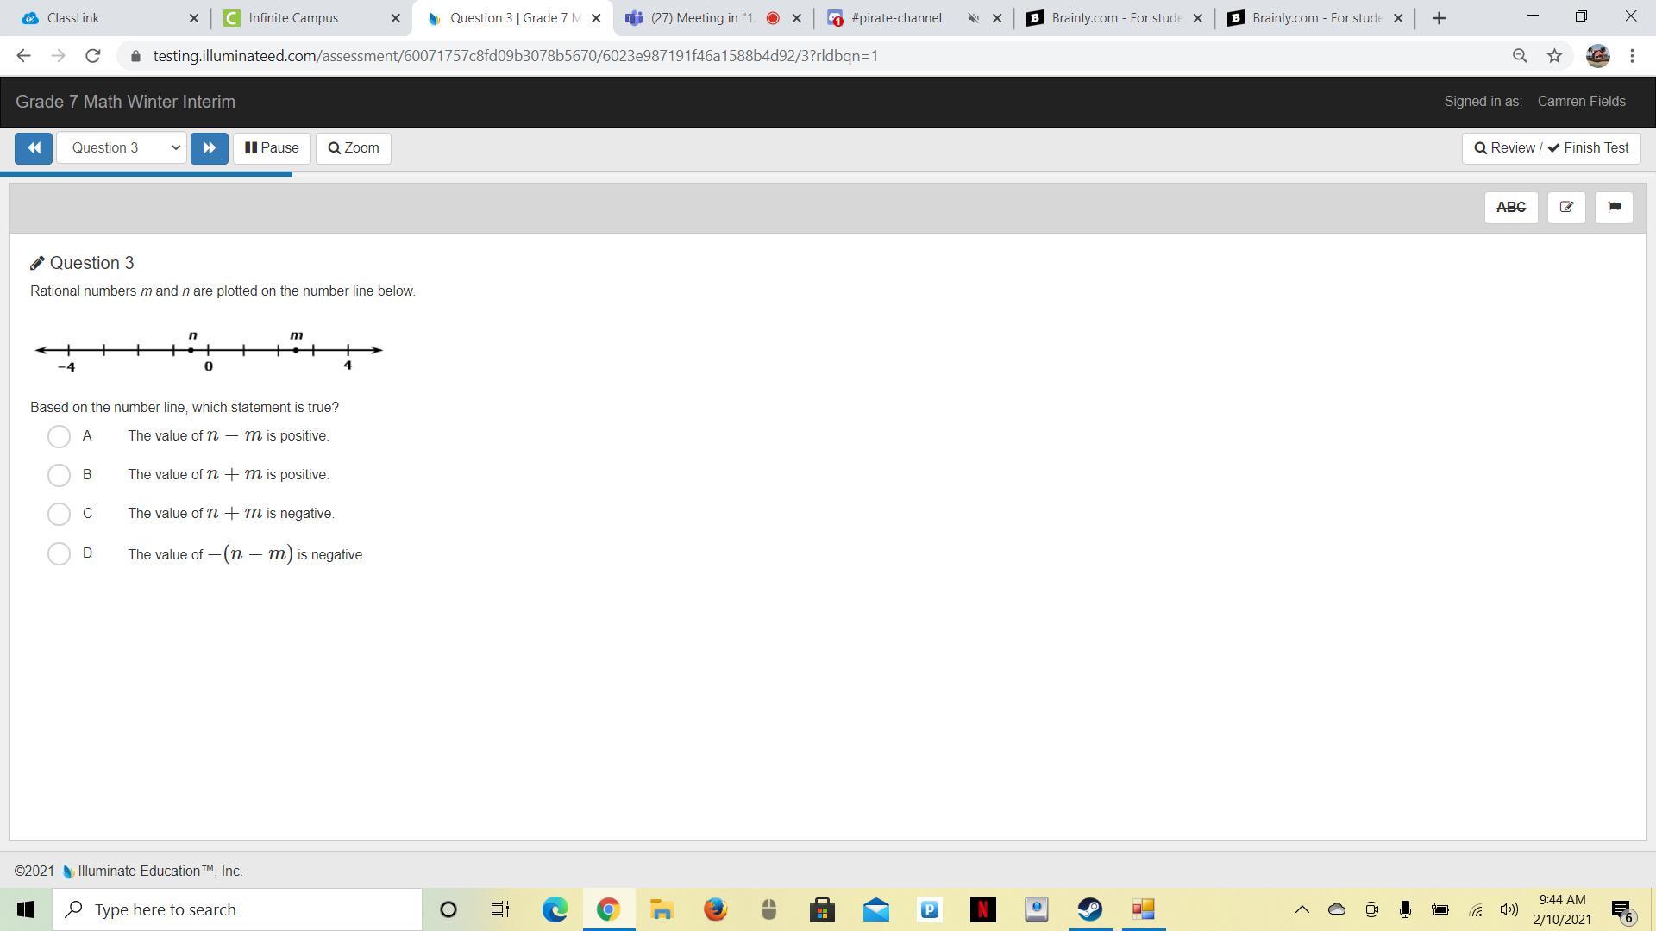The width and height of the screenshot is (1656, 931).
Task: Open browser zoom magnifier in address bar
Action: click(1520, 56)
